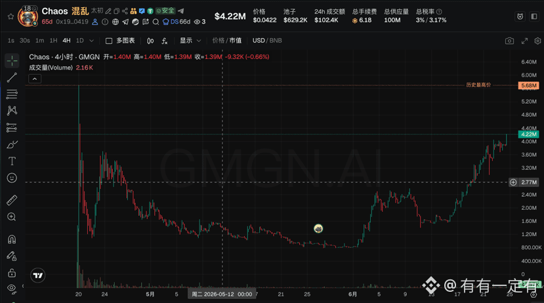This screenshot has height=303, width=544.
Task: Select the crosshair cursor tool
Action: point(12,61)
